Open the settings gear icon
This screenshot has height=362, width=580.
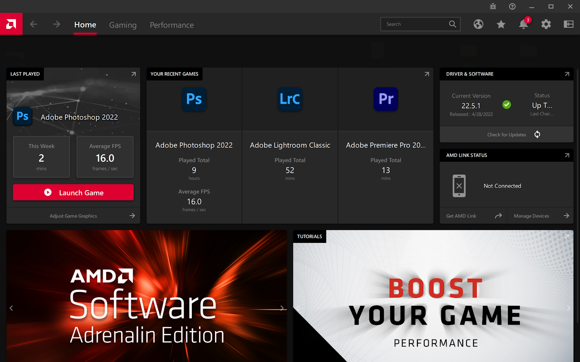pos(546,24)
